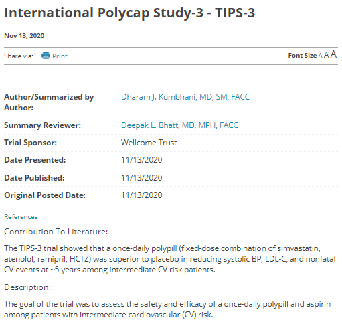The width and height of the screenshot is (342, 322).
Task: Open Dharam J. Kumbhani author link
Action: [185, 97]
